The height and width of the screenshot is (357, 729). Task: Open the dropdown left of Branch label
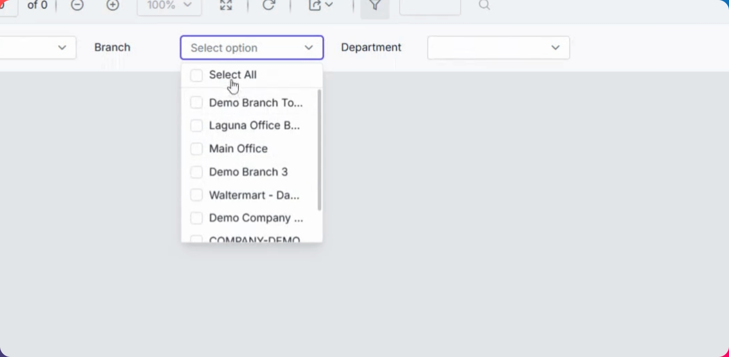click(37, 48)
